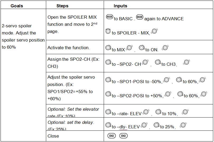Click the dial icon before "to ON."
Viewport: 214px width, 142px height.
[x=142, y=48]
